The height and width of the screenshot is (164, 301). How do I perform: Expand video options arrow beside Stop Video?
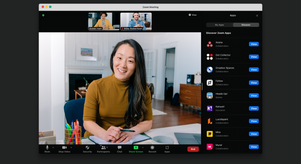pos(71,147)
